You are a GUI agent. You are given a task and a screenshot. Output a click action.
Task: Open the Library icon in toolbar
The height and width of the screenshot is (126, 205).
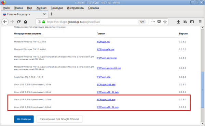185,22
